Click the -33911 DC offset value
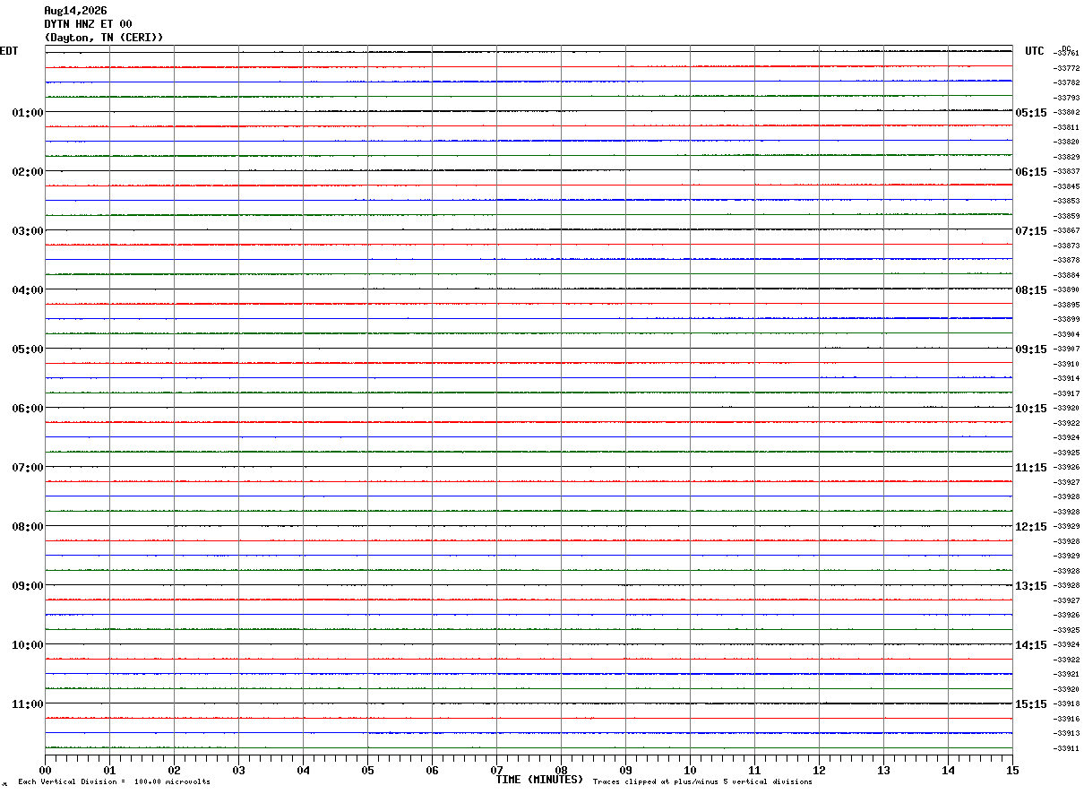 (x=1067, y=748)
